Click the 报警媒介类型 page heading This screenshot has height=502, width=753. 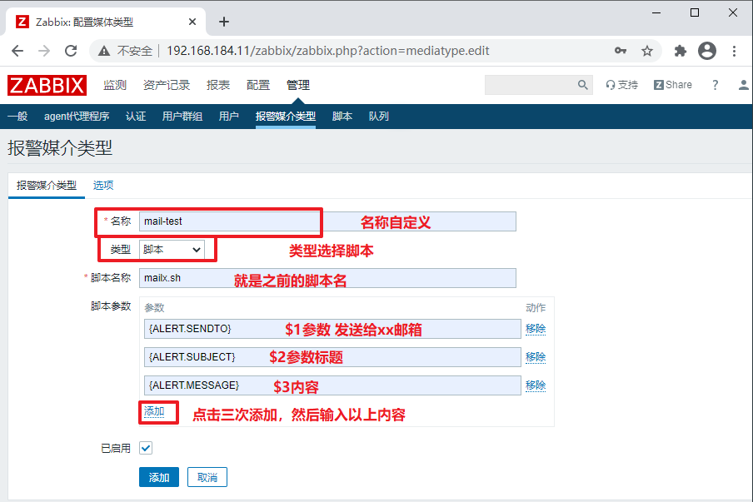(60, 148)
